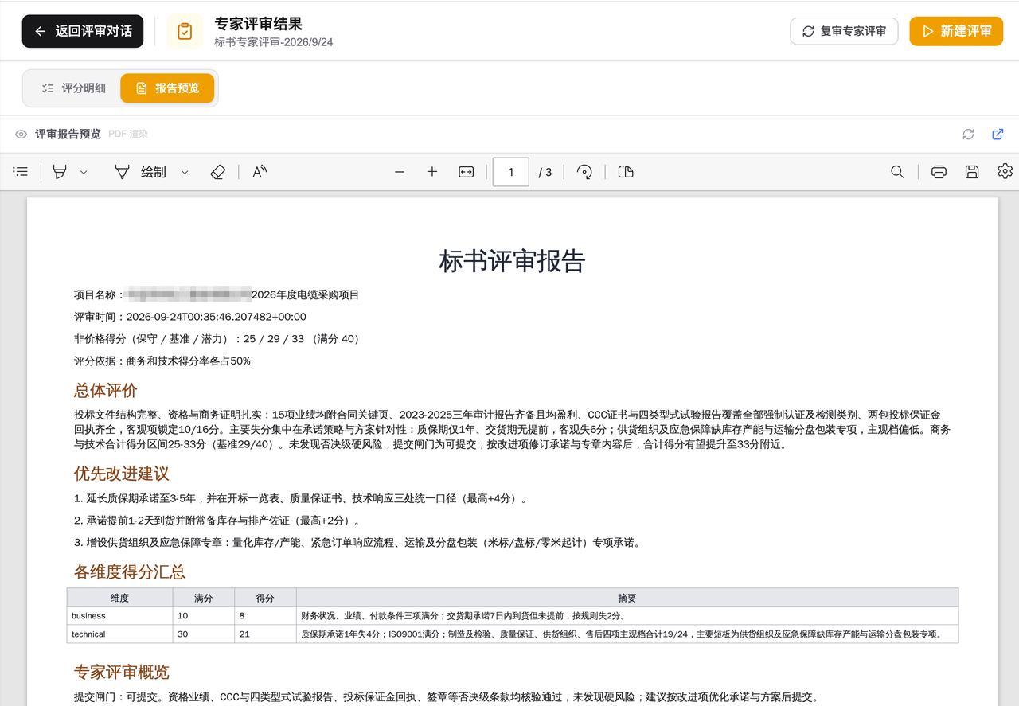Click the eye icon beside 评审报告预览

tap(21, 135)
